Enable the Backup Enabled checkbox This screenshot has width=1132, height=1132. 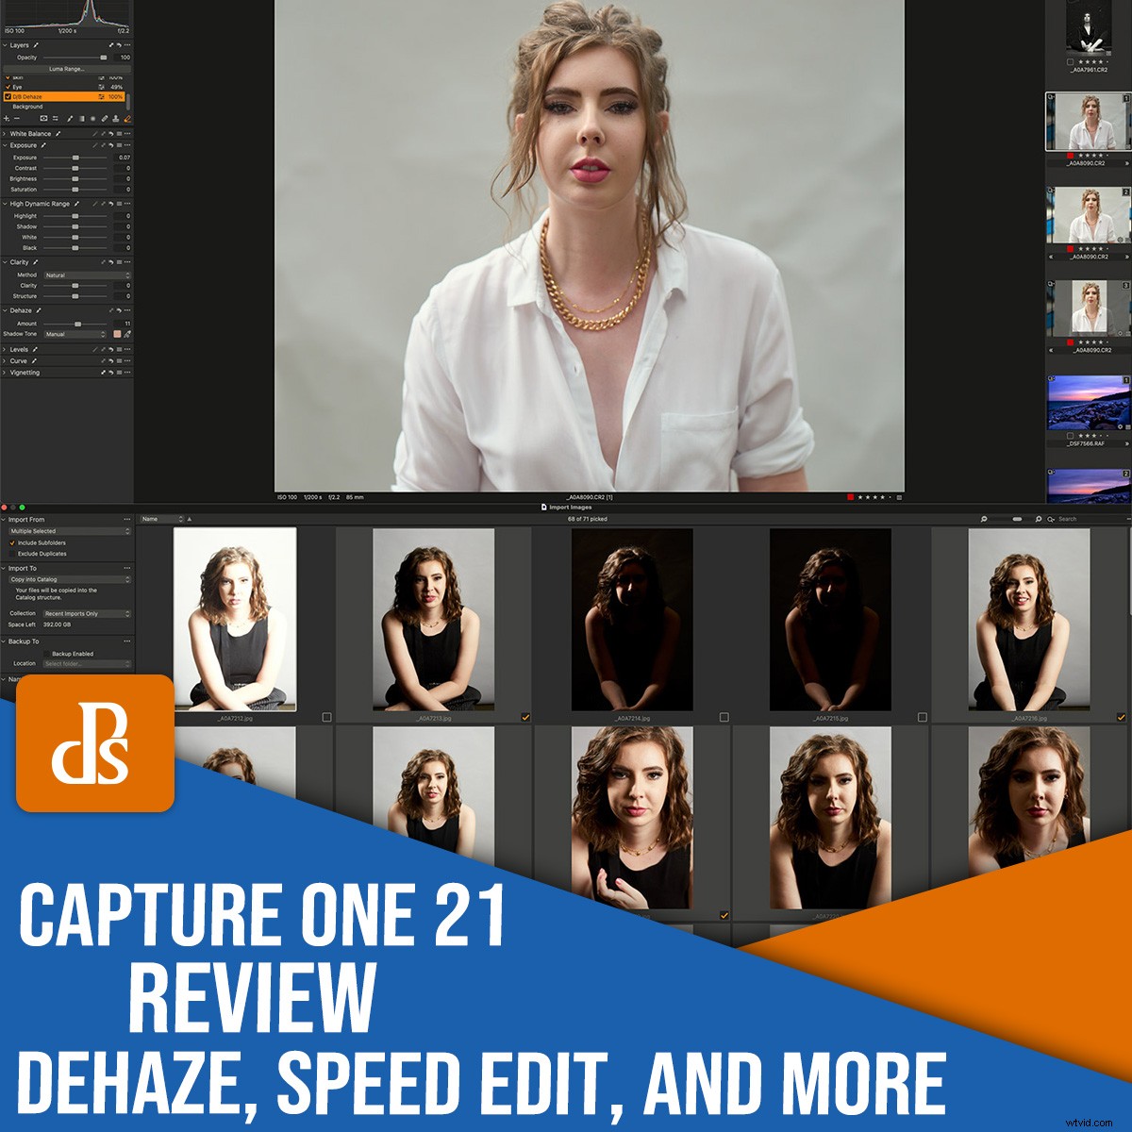46,654
